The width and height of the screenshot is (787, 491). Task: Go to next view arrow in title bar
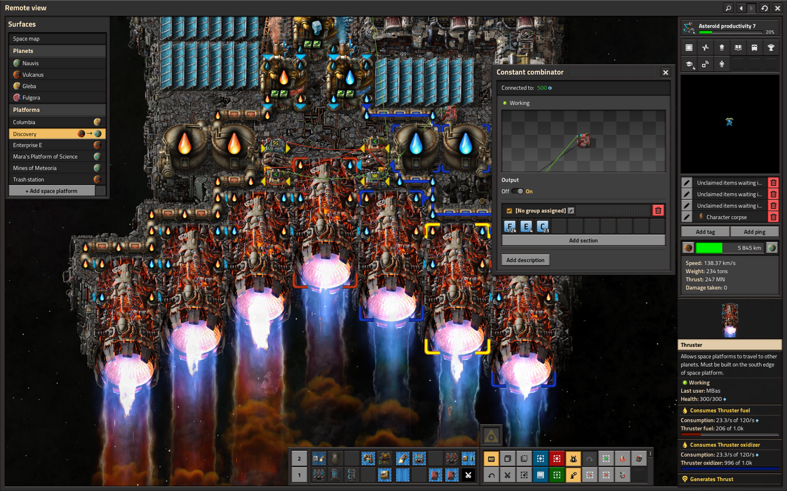coord(752,8)
